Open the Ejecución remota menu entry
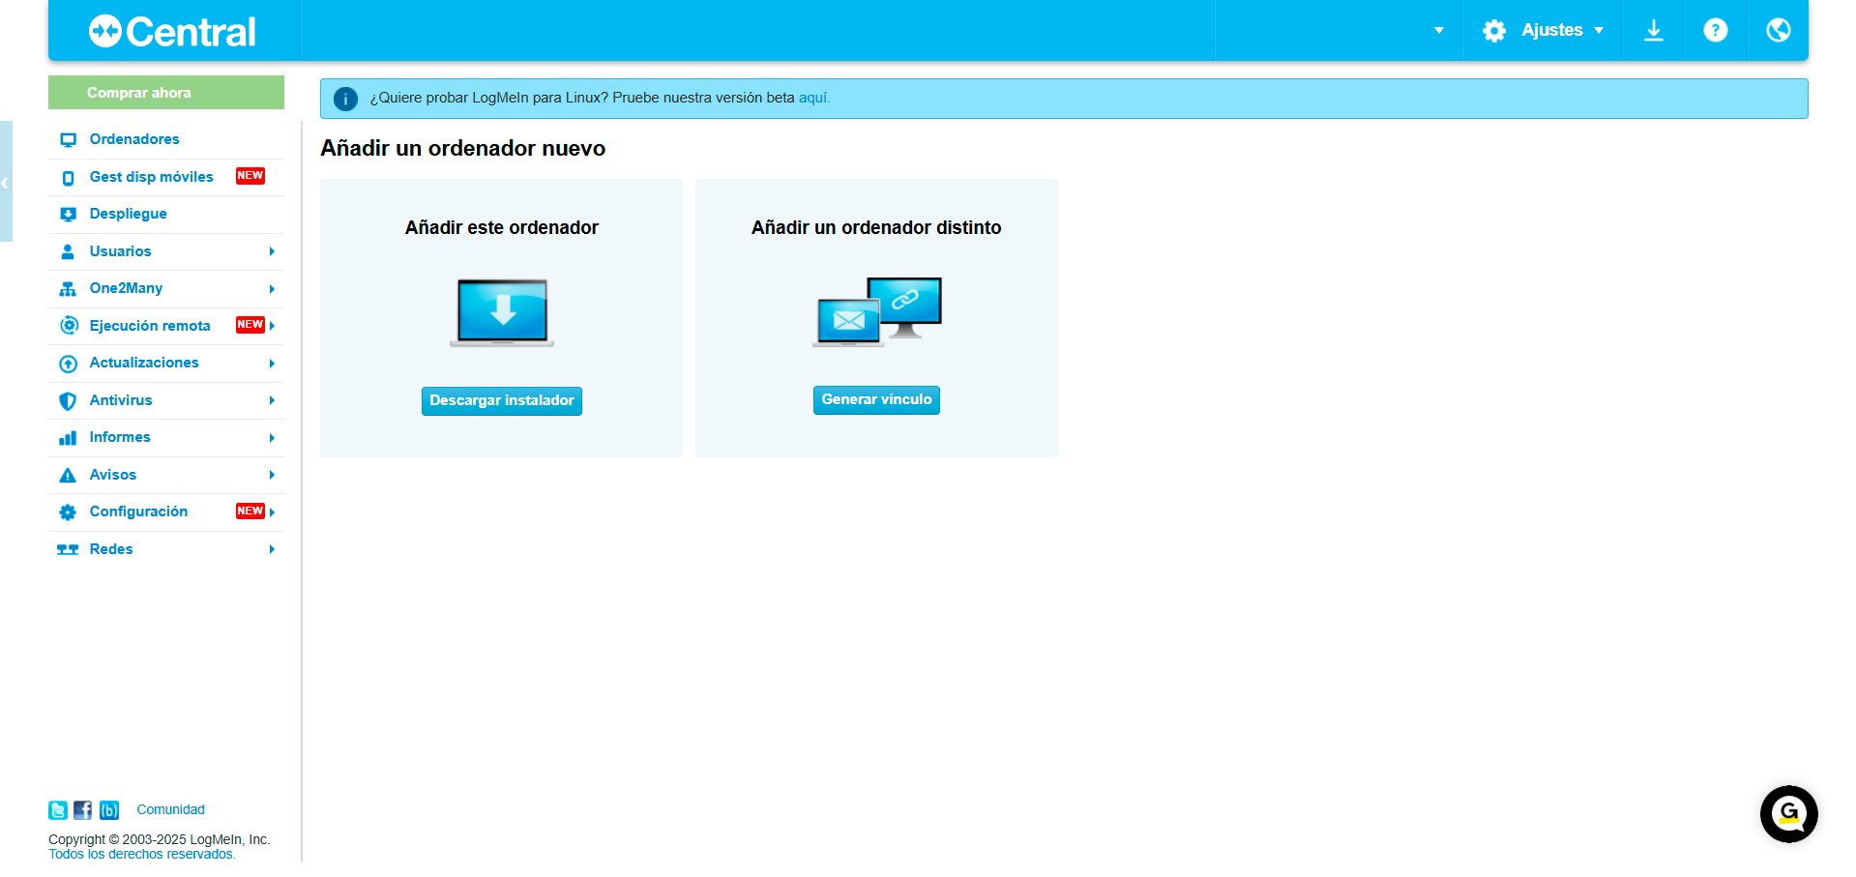This screenshot has height=877, width=1856. pyautogui.click(x=150, y=326)
